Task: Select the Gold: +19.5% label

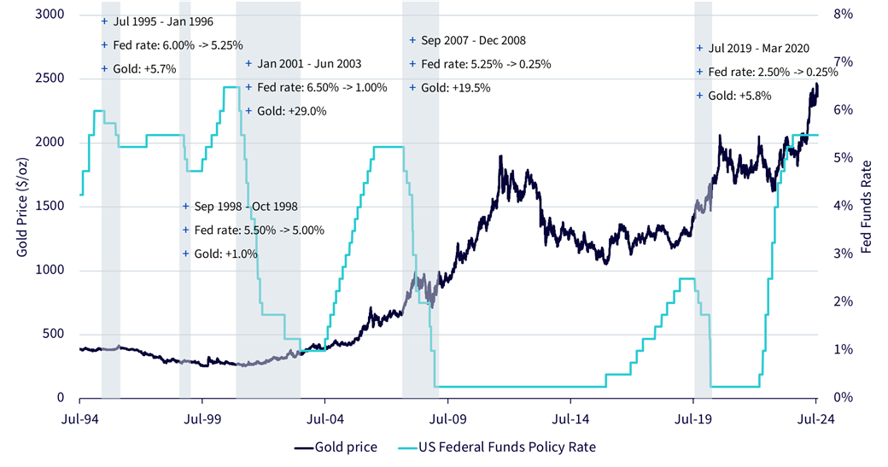Action: point(456,88)
